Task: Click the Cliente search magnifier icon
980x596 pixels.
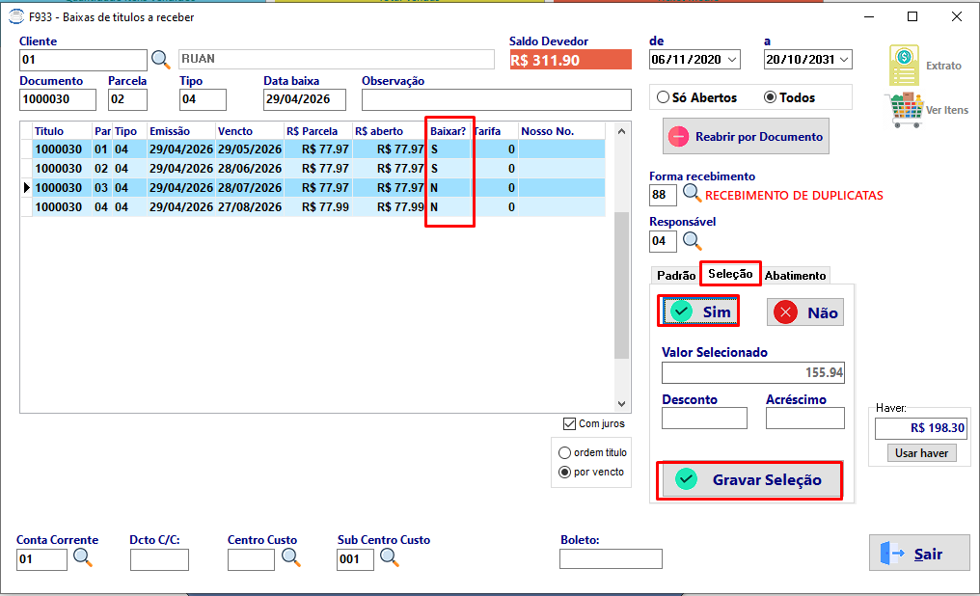Action: [x=161, y=60]
